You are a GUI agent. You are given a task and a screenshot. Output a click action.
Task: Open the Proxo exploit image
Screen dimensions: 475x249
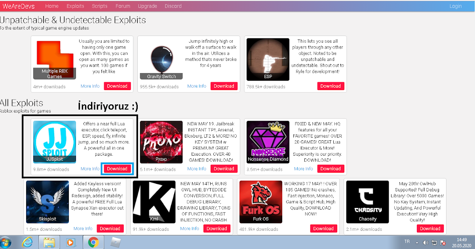pos(161,141)
